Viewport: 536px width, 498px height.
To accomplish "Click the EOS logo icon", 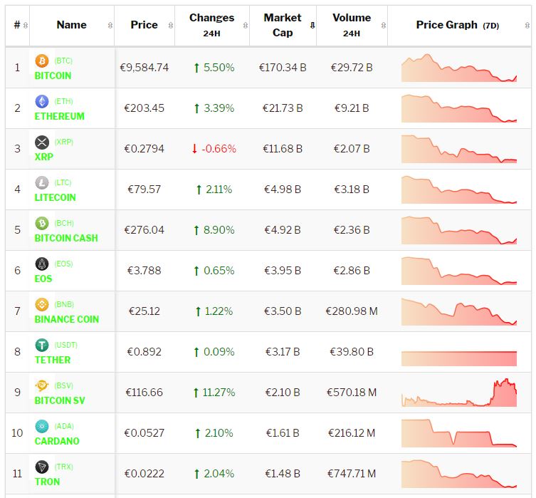I will click(42, 264).
